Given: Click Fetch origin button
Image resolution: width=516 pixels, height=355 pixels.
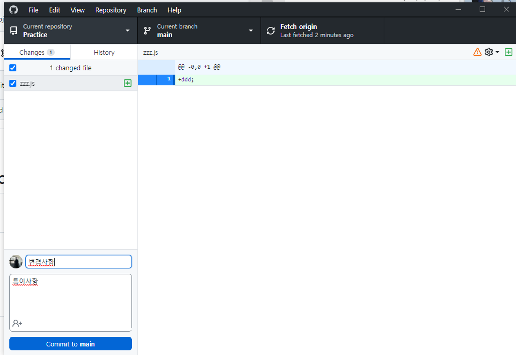Looking at the screenshot, I should tap(322, 30).
